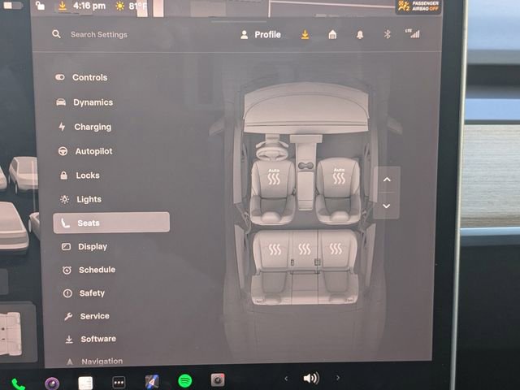Open the Charging settings menu
Image resolution: width=520 pixels, height=390 pixels.
84,127
